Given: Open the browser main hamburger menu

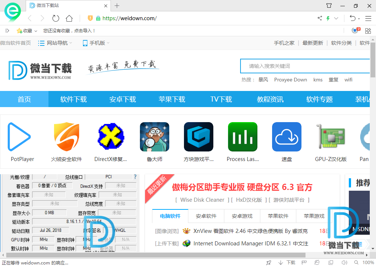Looking at the screenshot, I should click(x=368, y=18).
